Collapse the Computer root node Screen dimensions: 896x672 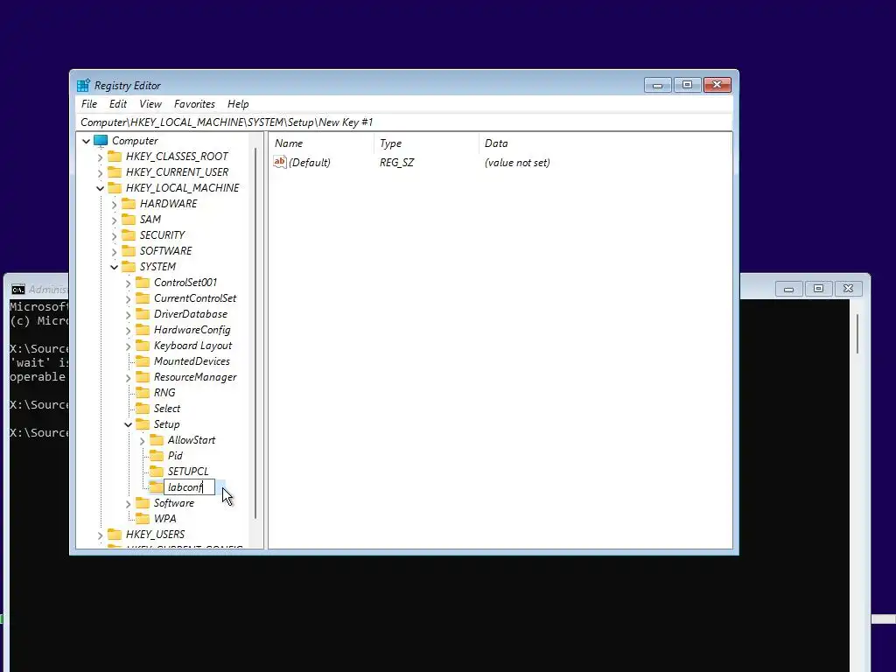(x=87, y=141)
